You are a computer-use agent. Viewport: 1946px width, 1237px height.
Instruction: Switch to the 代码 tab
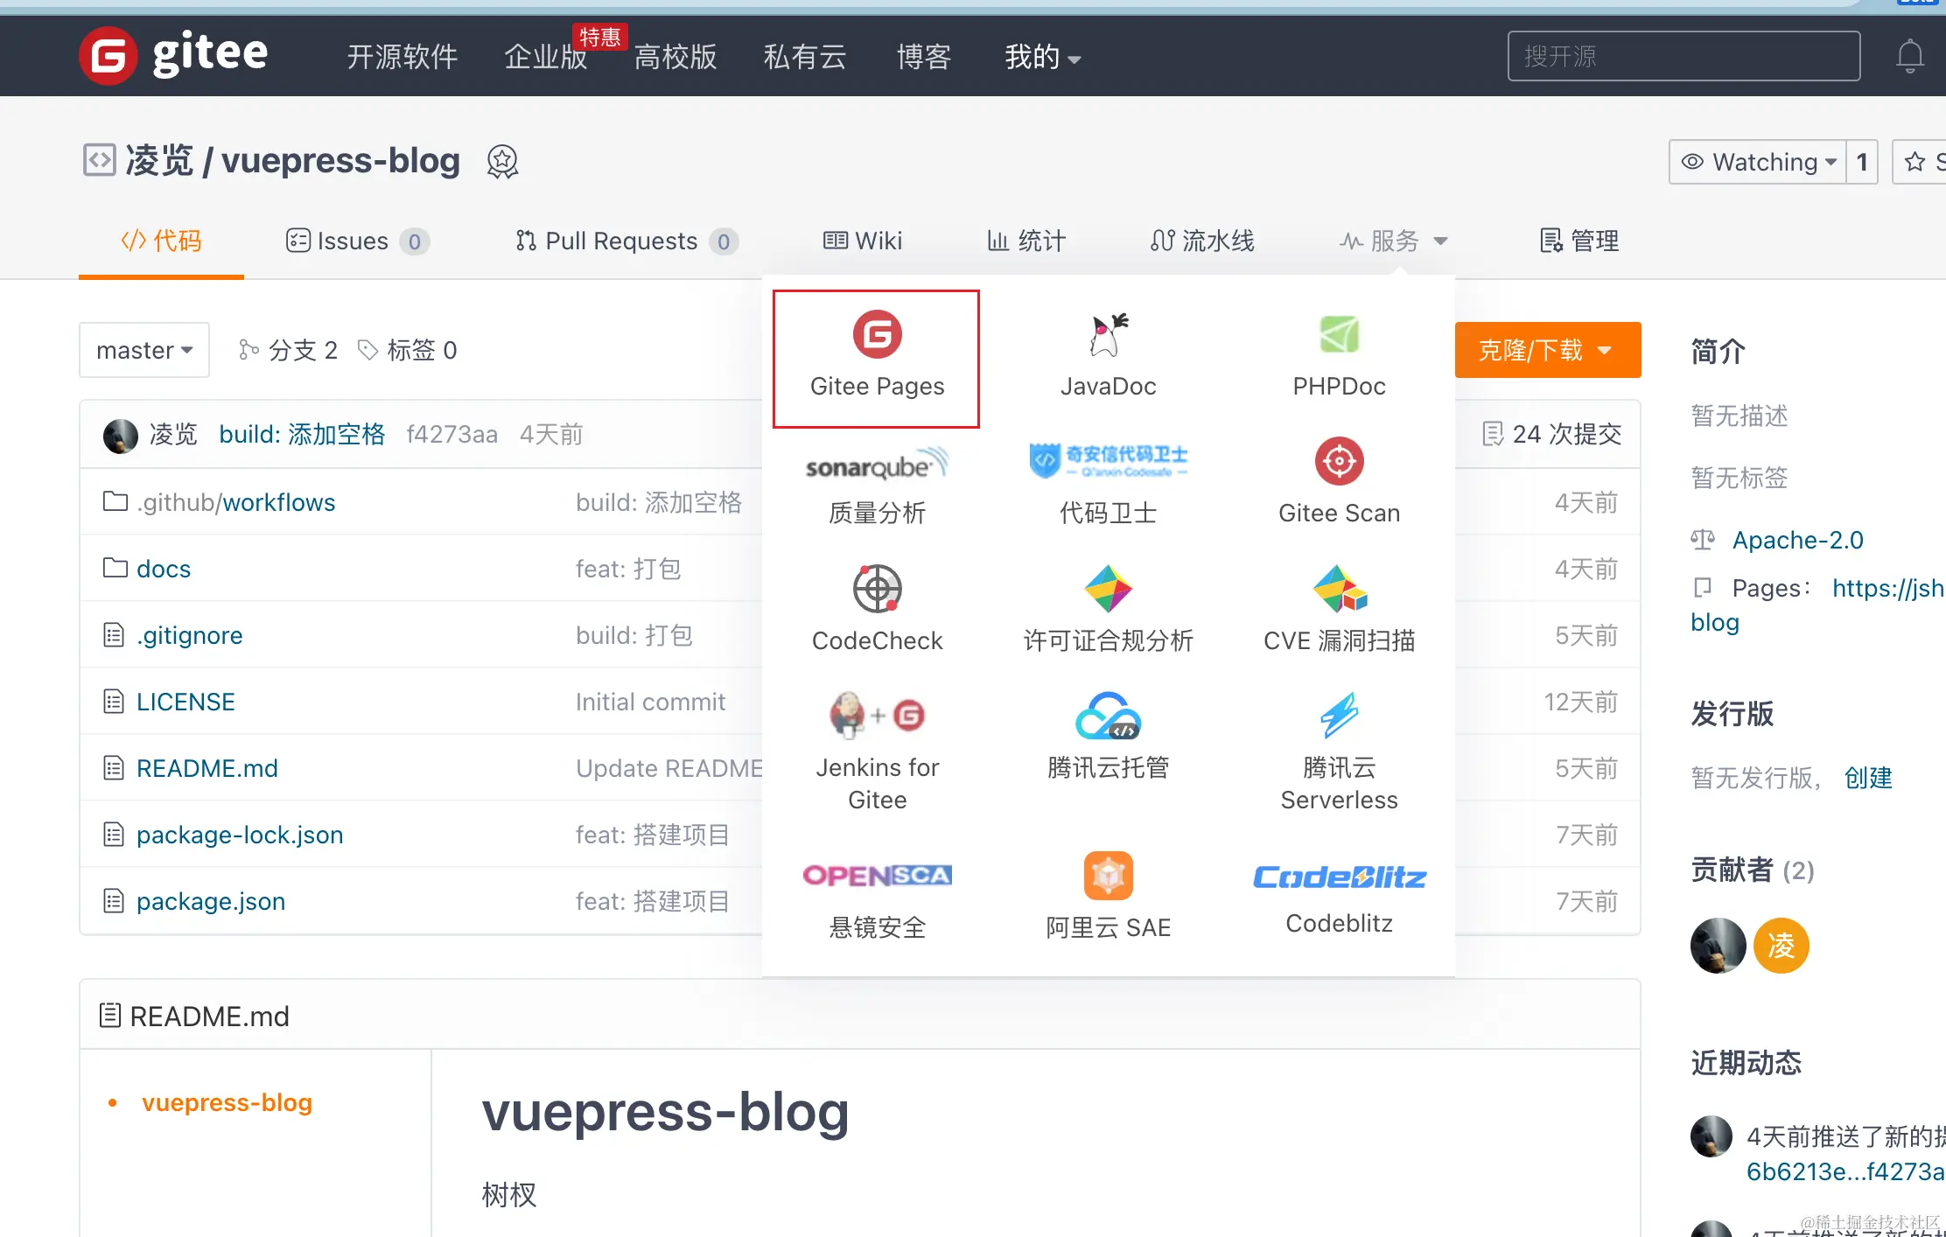[x=161, y=241]
